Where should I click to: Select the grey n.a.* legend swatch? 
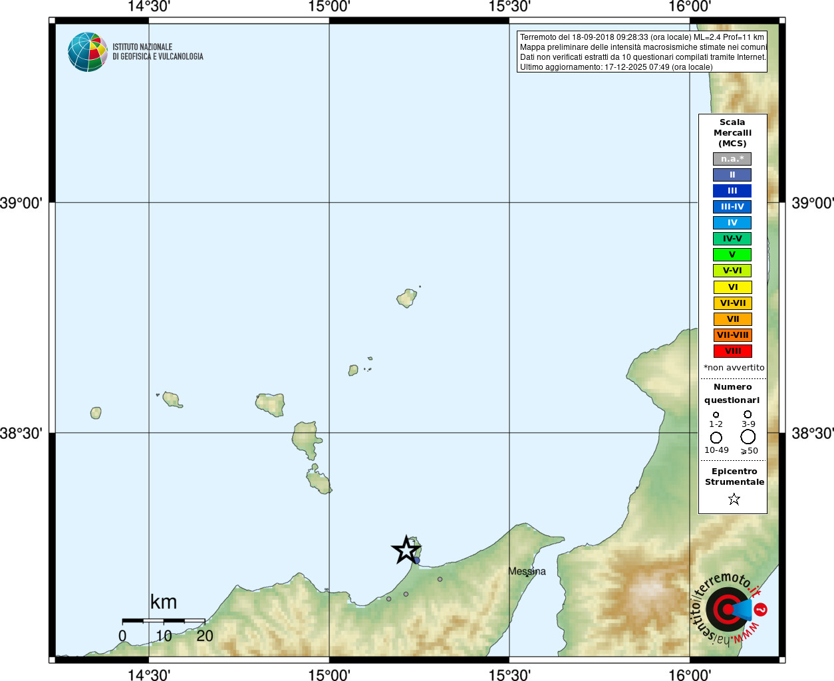click(732, 159)
